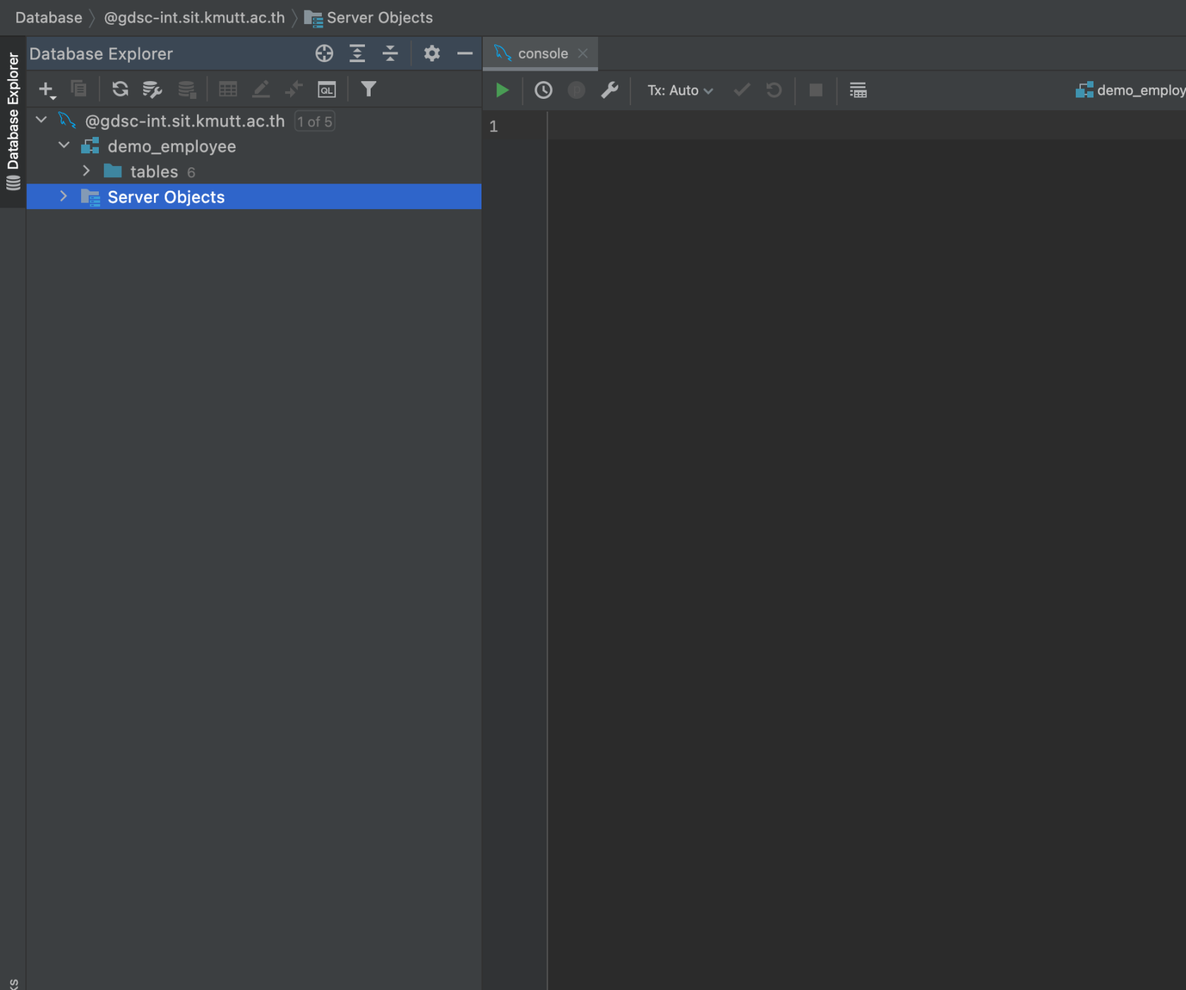This screenshot has height=990, width=1186.
Task: Refresh the database tree
Action: tap(120, 89)
